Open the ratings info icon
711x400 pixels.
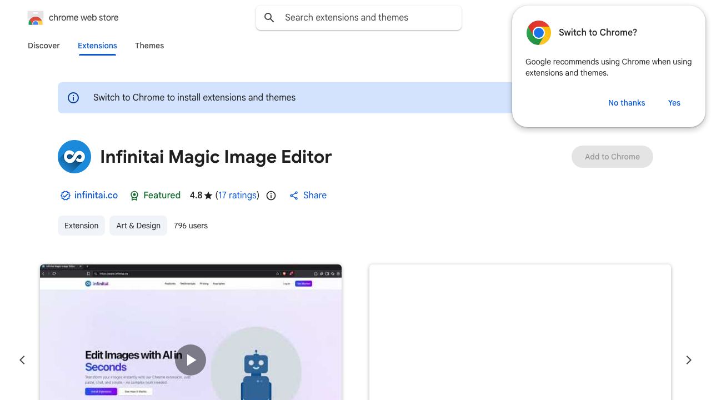[x=271, y=196]
